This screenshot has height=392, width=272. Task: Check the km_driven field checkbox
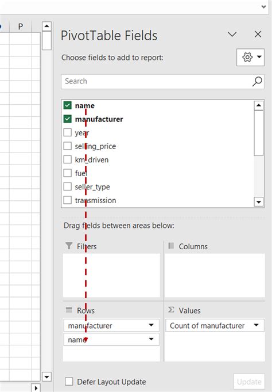point(68,159)
